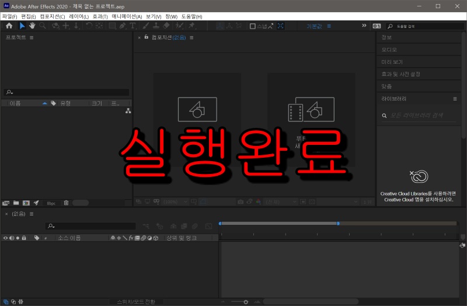Select the Hand tool
This screenshot has height=306, width=467.
[32, 26]
